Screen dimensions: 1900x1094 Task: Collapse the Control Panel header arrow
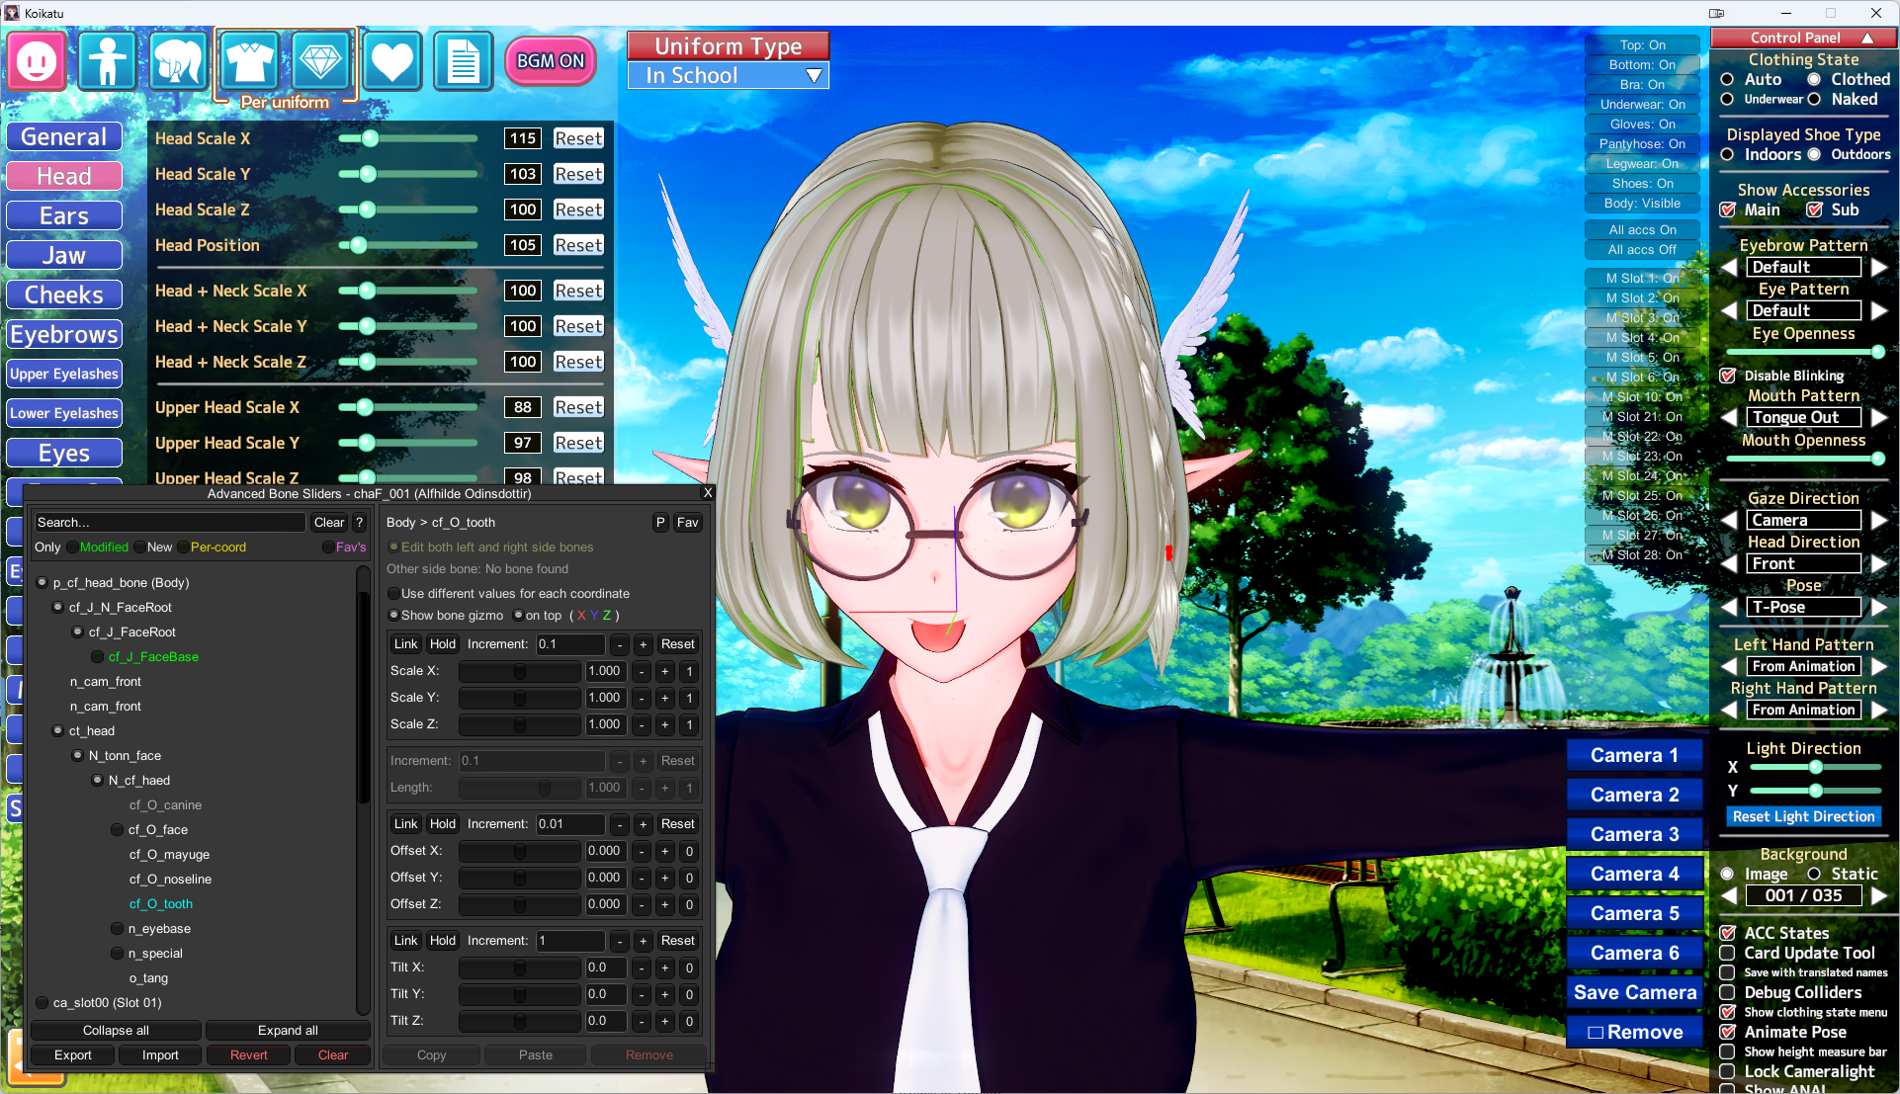(1867, 38)
